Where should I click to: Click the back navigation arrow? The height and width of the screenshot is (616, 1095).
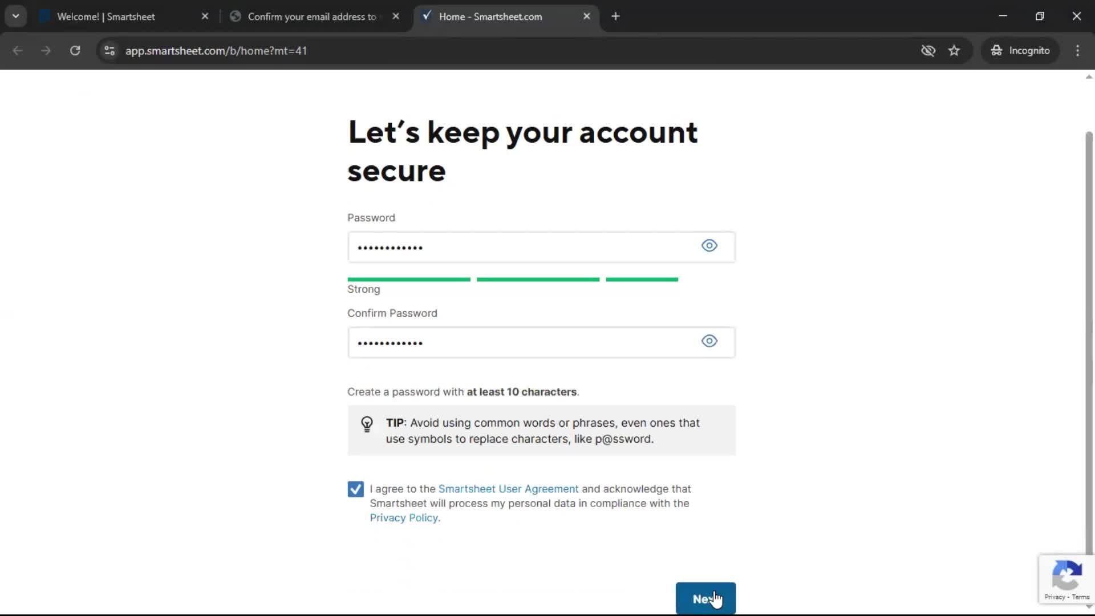click(x=18, y=50)
